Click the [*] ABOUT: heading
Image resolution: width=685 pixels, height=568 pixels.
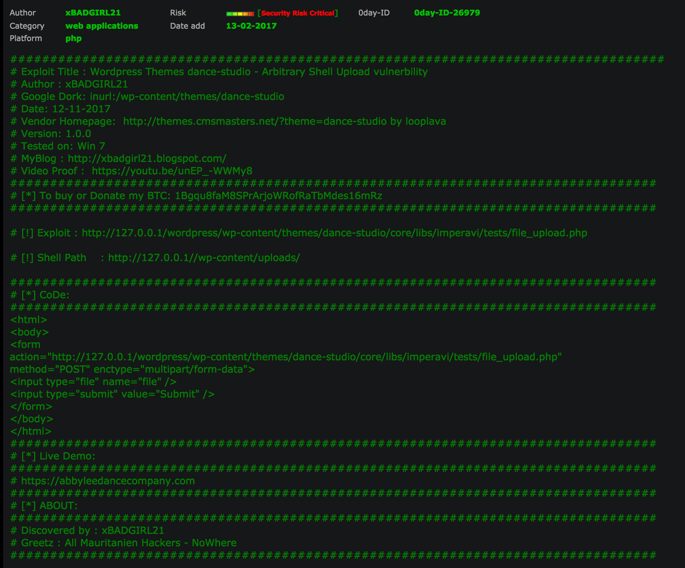44,506
